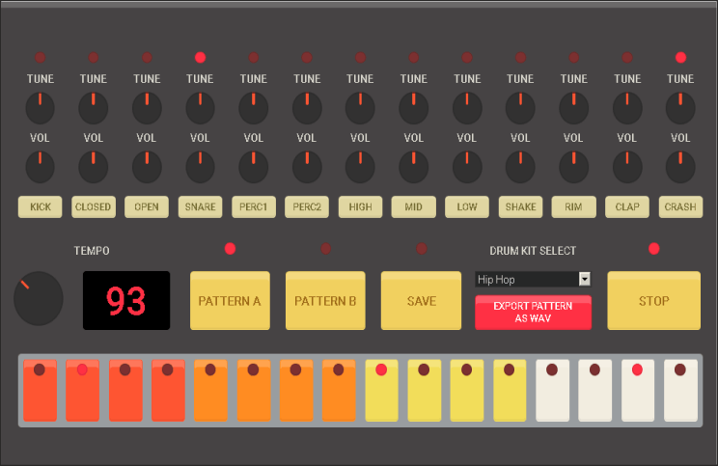Select the SNARE instrument button
718x466 pixels.
(x=200, y=206)
